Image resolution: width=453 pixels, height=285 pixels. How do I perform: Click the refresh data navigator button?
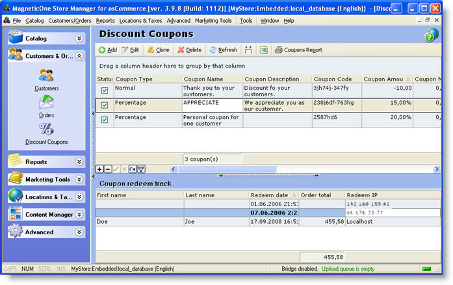click(x=133, y=169)
